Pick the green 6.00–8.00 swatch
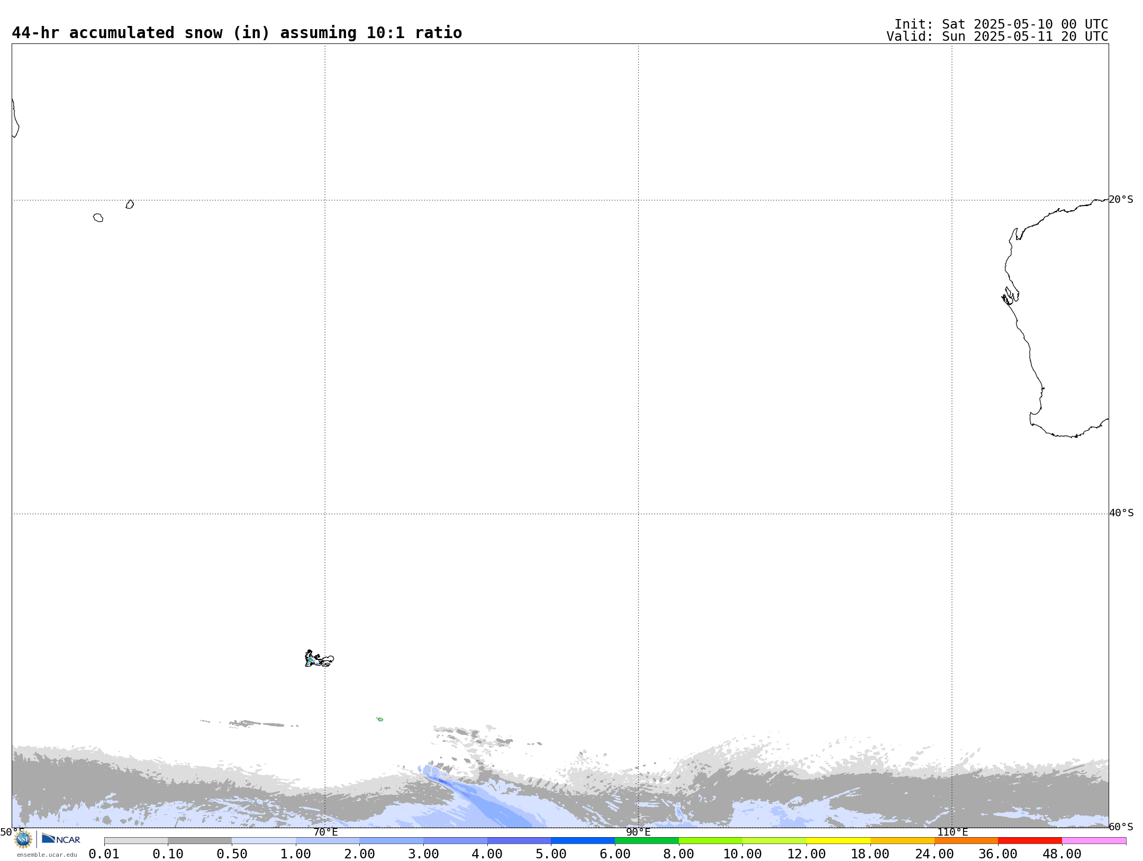Viewport: 1143px width, 861px height. (647, 841)
